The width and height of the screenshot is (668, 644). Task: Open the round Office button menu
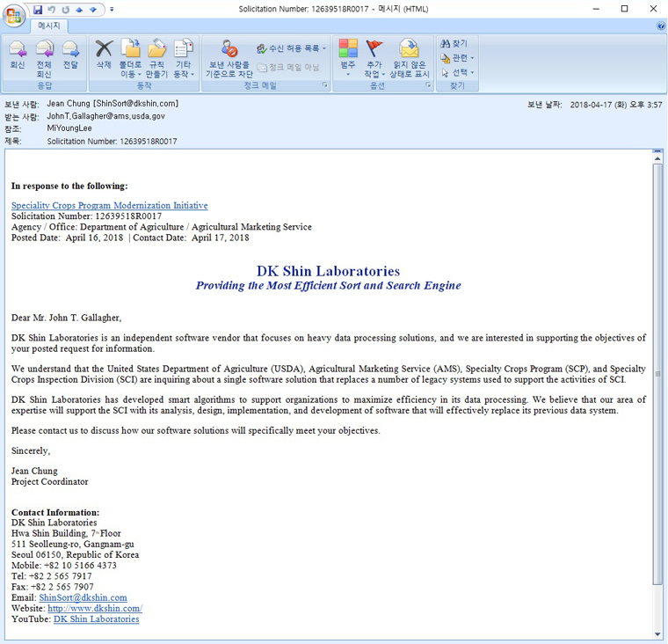coord(15,15)
